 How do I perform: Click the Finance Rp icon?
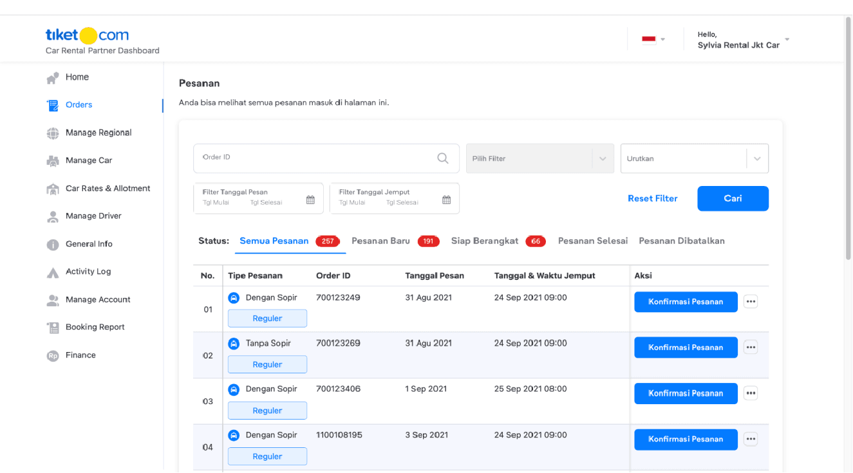tap(53, 356)
